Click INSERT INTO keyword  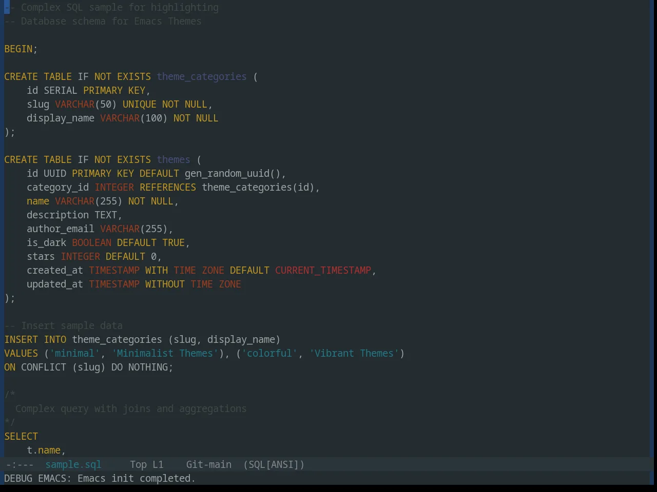pos(35,340)
